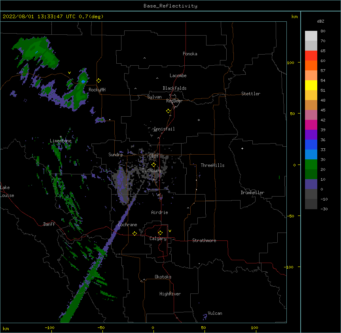The height and width of the screenshot is (333, 341).
Task: Select the Cochrane label
Action: tap(127, 225)
